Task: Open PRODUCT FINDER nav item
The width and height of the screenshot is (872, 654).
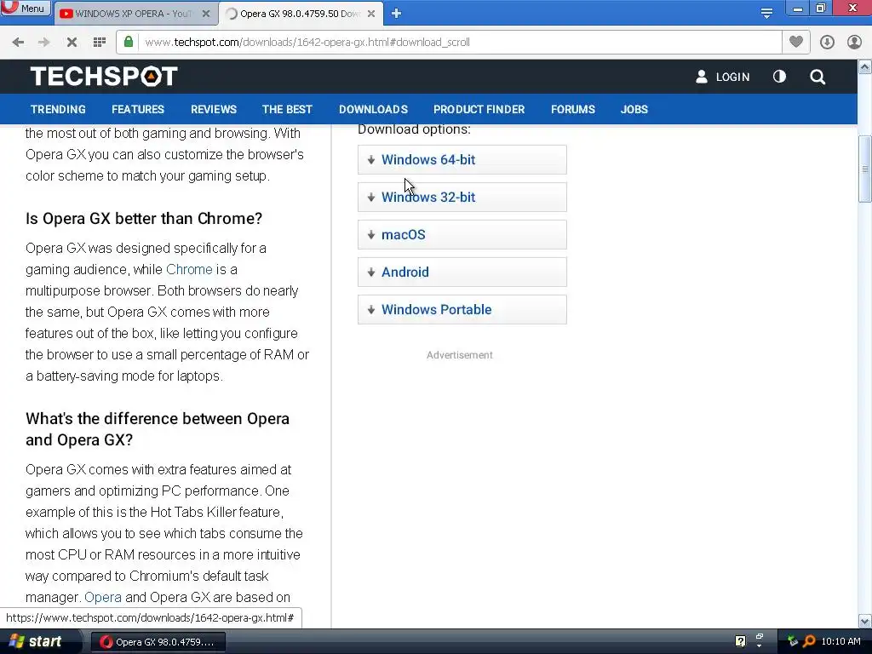Action: tap(479, 109)
